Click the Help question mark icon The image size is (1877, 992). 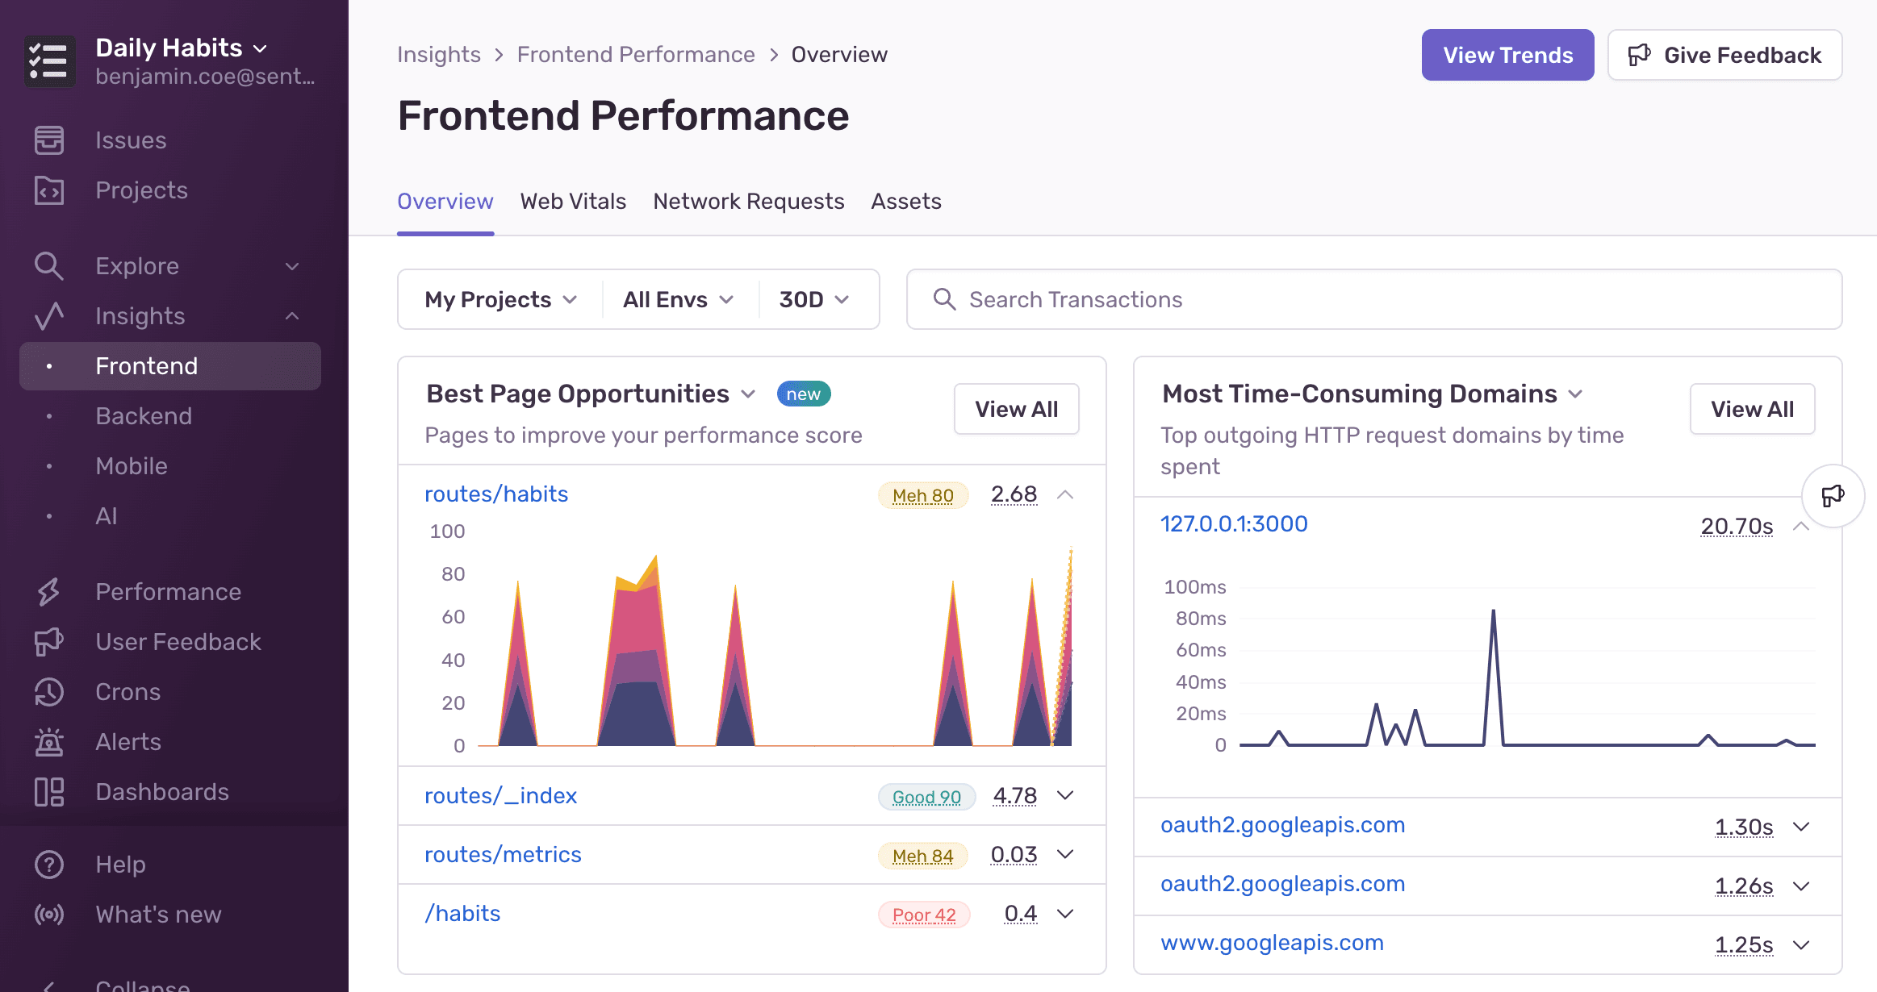[x=49, y=865]
